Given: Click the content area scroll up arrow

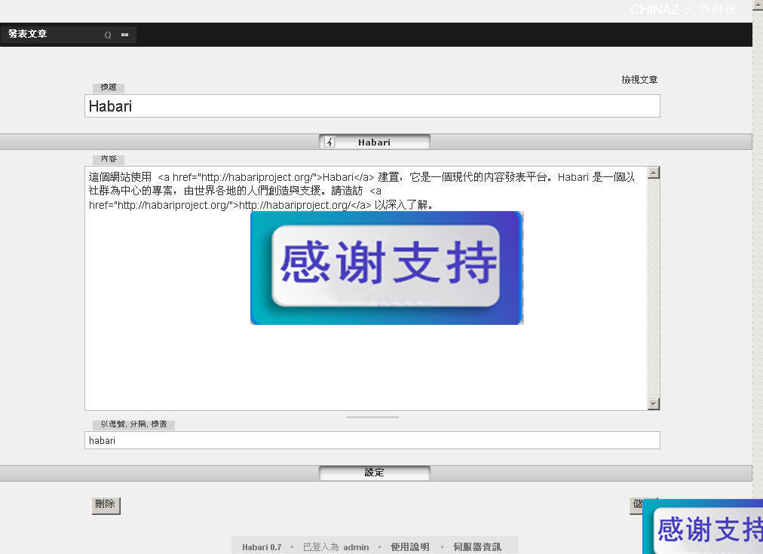Looking at the screenshot, I should (654, 173).
